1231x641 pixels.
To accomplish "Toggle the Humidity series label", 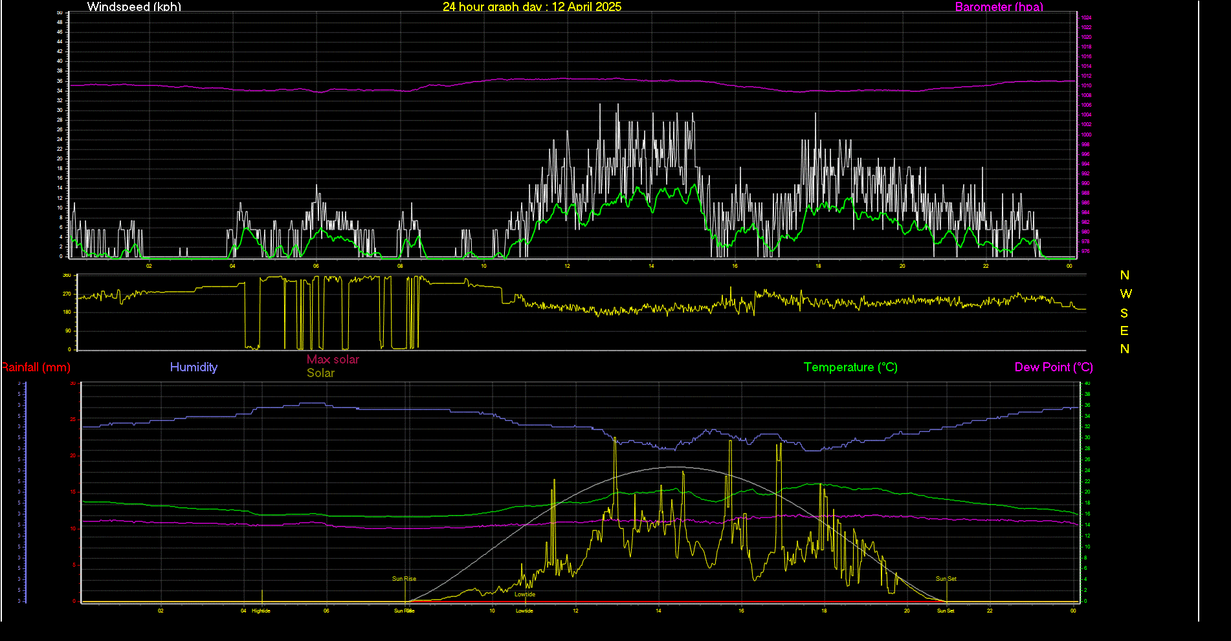I will [x=194, y=367].
